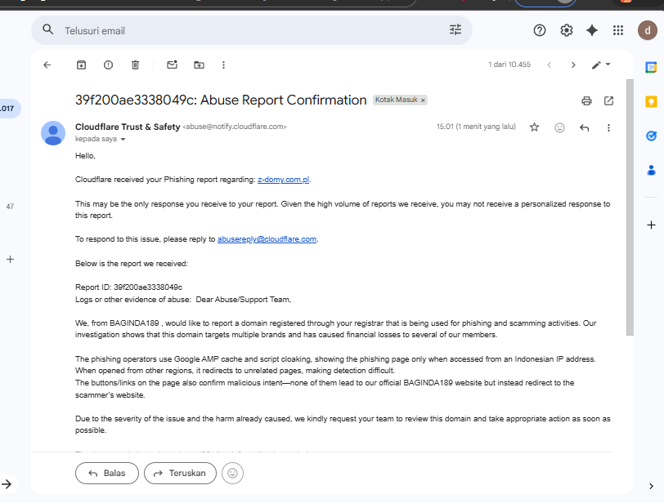The height and width of the screenshot is (503, 664).
Task: Open input tools pencil dropdown
Action: point(601,65)
